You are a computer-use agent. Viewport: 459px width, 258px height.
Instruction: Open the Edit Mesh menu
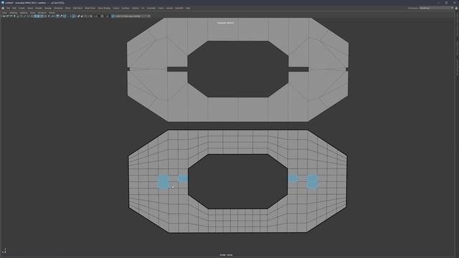[x=77, y=8]
